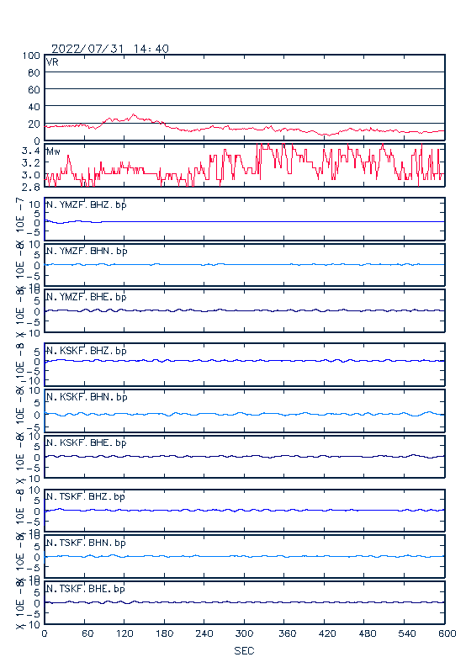Click the N.TSKF.BHZ.bp trace label
Image resolution: width=466 pixels, height=657 pixels.
[x=86, y=496]
